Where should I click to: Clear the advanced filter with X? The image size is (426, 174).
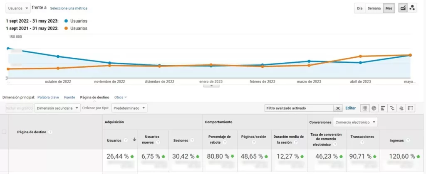tap(338, 108)
